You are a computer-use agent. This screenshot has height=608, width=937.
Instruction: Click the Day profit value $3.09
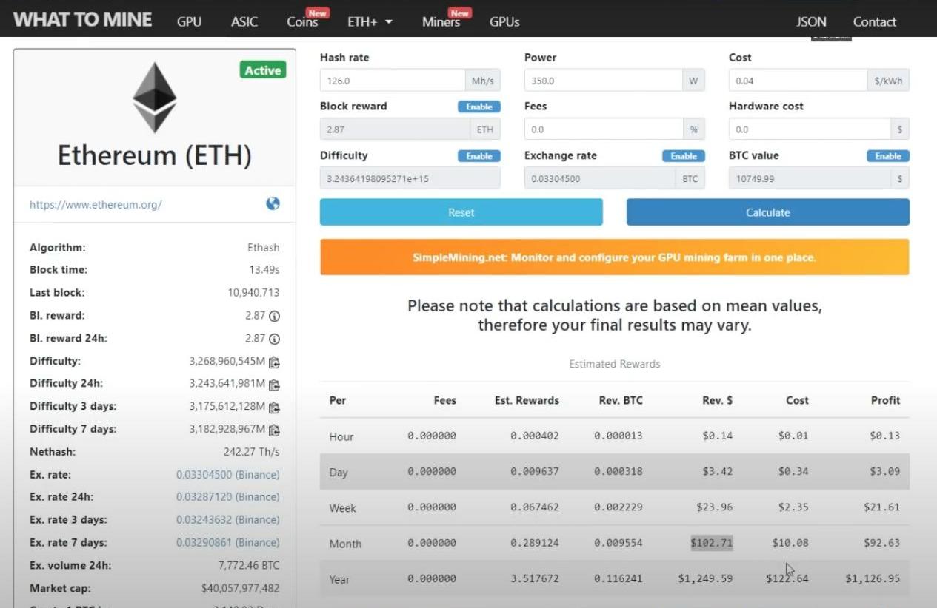click(885, 471)
